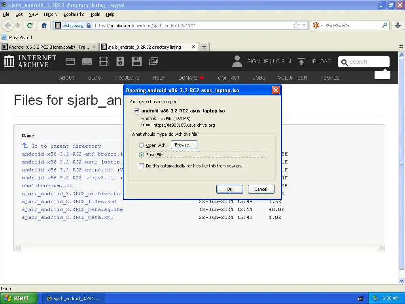Open the Help menu

[110, 14]
